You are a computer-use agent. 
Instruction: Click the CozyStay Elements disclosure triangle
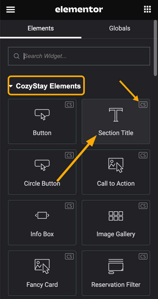point(11,86)
